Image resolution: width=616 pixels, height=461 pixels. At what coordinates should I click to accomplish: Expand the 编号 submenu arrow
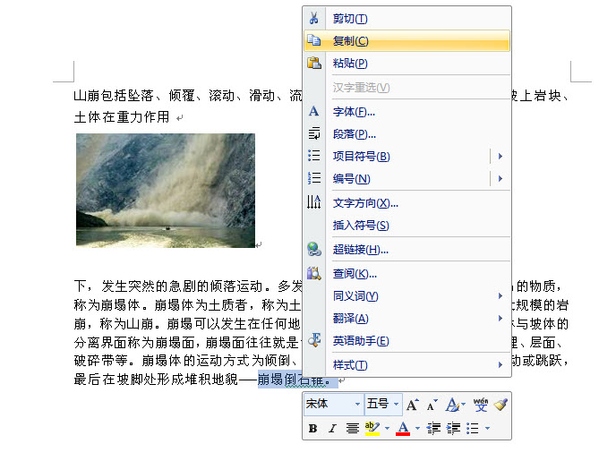pyautogui.click(x=500, y=179)
